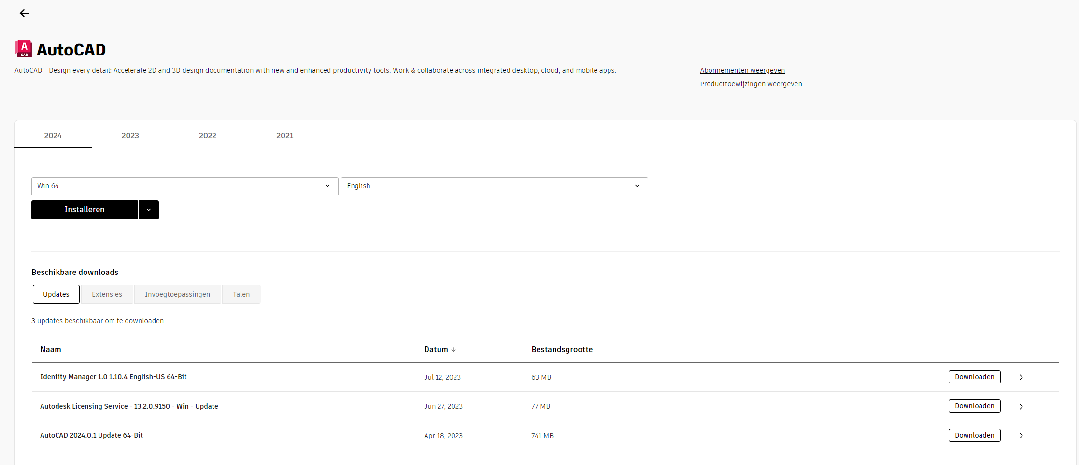Click the '741 MB' file size
This screenshot has height=465, width=1079.
[542, 436]
